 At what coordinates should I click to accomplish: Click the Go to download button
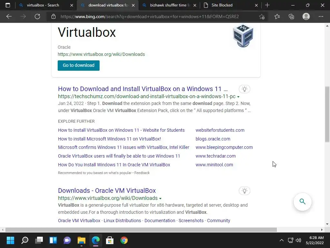[79, 65]
